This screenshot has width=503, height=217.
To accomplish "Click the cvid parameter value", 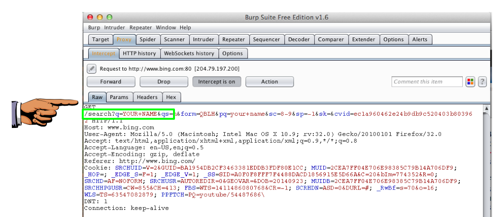I will tap(413, 114).
